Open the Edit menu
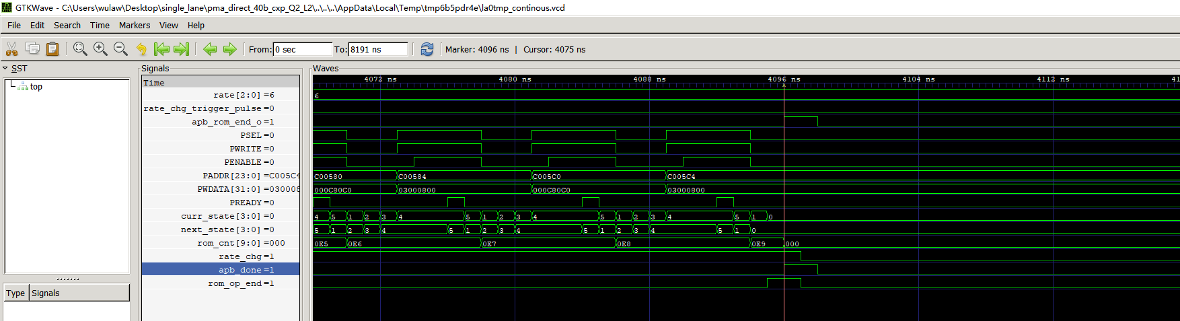1180x321 pixels. point(37,25)
